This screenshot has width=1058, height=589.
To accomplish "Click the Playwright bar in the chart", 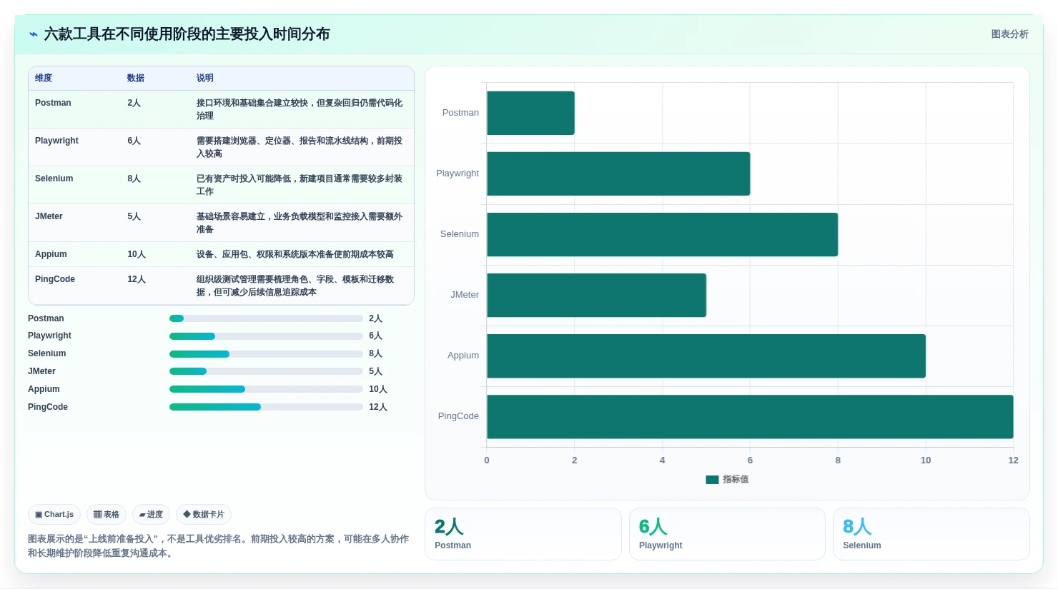I will click(618, 173).
